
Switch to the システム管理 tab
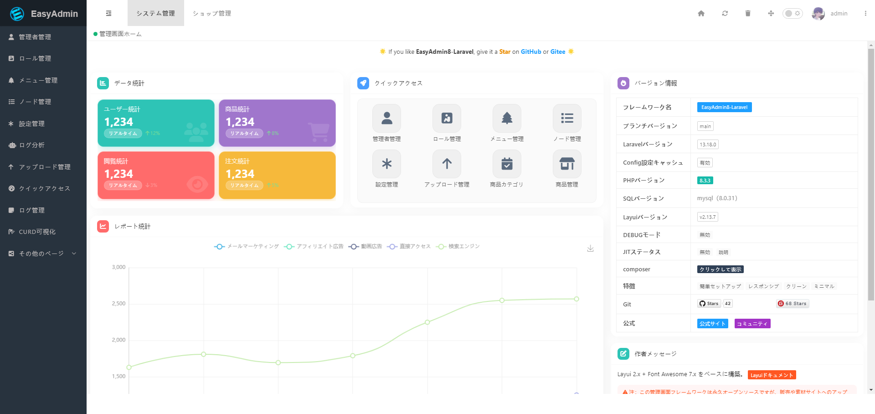pyautogui.click(x=156, y=13)
